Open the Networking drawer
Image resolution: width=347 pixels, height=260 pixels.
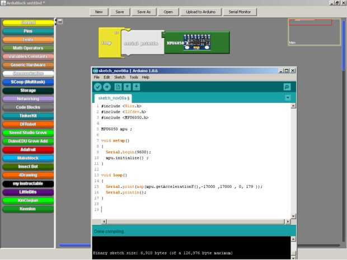click(x=28, y=99)
